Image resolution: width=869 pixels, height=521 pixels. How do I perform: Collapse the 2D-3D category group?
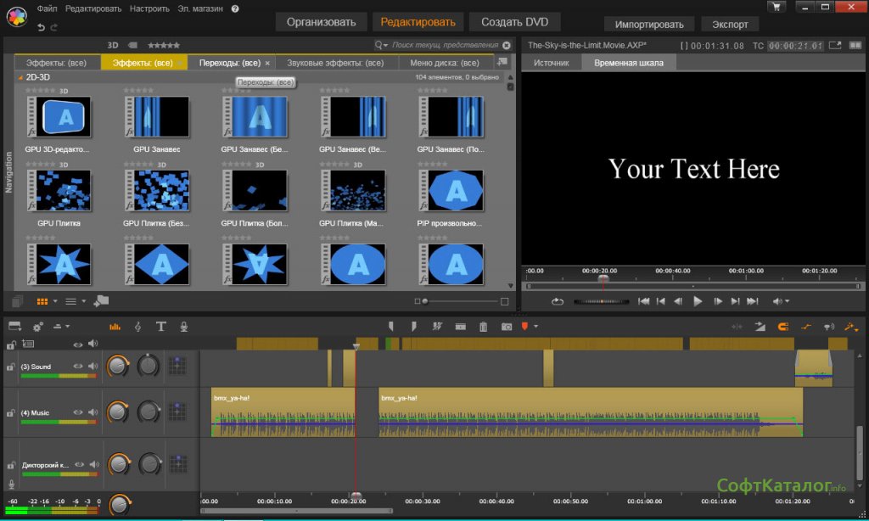pos(20,77)
